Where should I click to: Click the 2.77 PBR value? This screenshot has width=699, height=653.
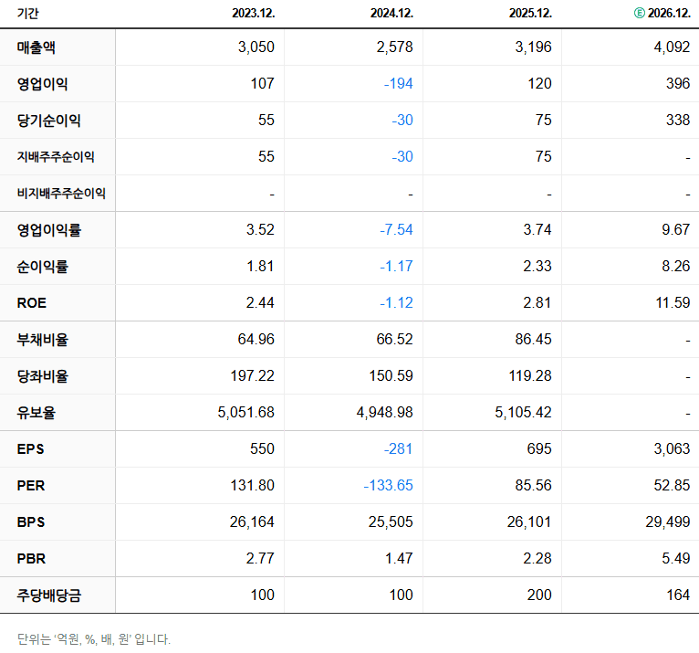[260, 559]
